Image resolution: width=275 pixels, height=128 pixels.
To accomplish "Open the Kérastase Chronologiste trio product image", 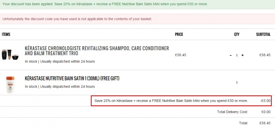I will pos(10,55).
